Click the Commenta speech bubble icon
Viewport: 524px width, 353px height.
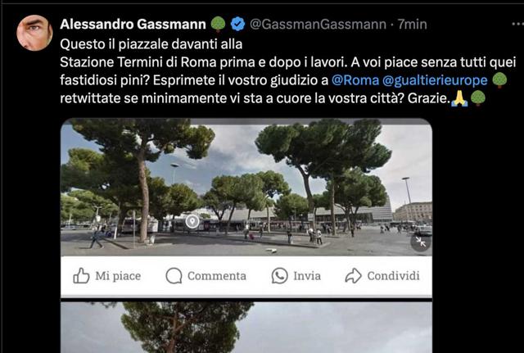point(174,276)
